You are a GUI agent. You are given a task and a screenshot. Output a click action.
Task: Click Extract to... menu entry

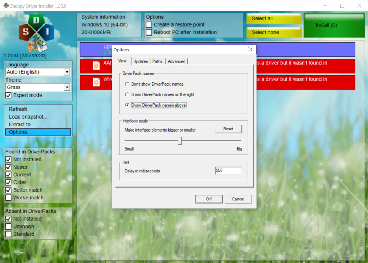[22, 125]
